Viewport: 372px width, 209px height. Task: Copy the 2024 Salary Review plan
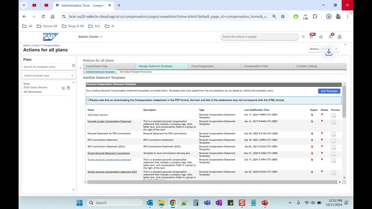tap(69, 88)
